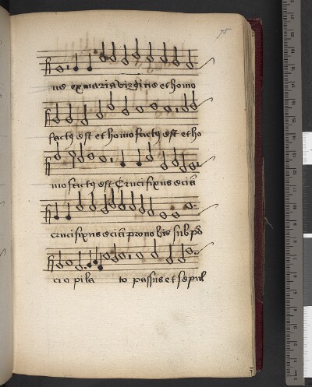Click the ruler's 20 centimeter mark
312x387 pixels.
click(x=293, y=34)
